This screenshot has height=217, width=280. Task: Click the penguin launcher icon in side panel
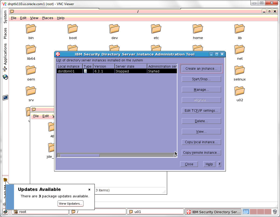click(x=5, y=69)
